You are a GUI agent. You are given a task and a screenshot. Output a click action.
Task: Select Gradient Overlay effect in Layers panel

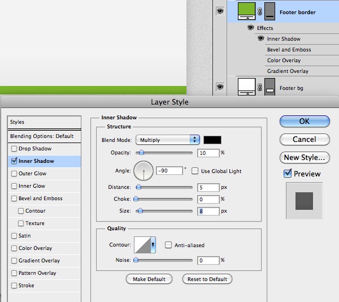(288, 71)
